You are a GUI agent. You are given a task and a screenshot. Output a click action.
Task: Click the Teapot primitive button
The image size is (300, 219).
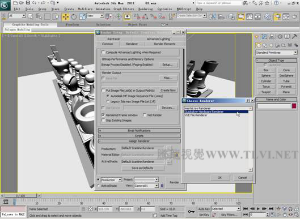click(x=266, y=92)
